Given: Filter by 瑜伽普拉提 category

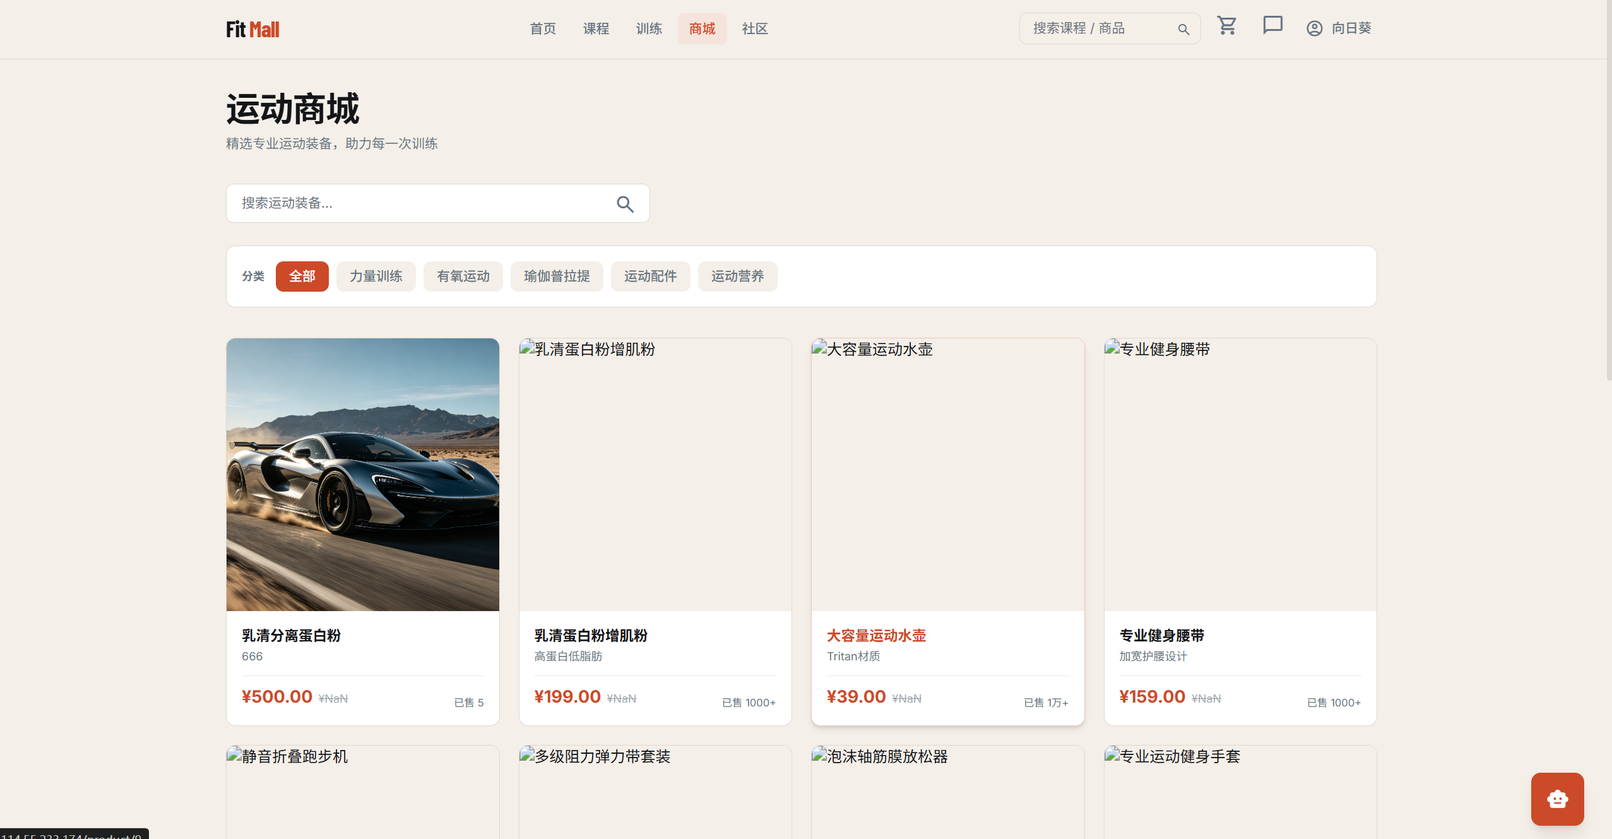Looking at the screenshot, I should 557,277.
